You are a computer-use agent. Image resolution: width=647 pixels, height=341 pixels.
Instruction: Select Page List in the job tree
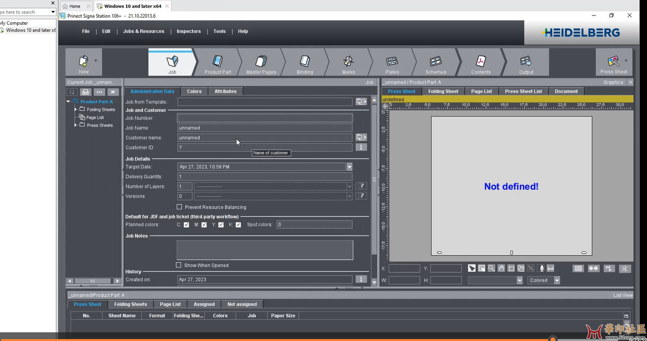[95, 118]
